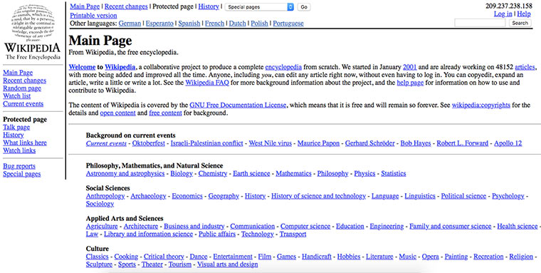This screenshot has height=273, width=541.
Task: Click the Search button
Action: 520,23
